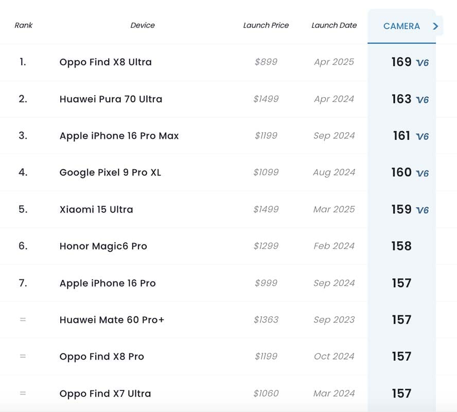Click the V6 badge beside score 169
The width and height of the screenshot is (457, 412).
click(x=423, y=63)
